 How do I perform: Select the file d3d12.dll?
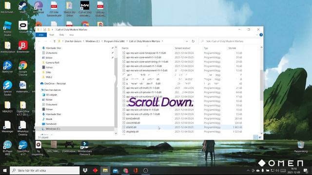point(131,127)
